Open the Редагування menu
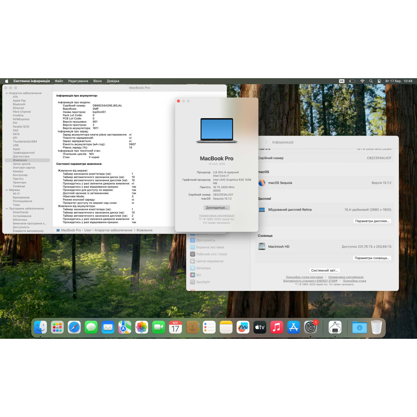 78,81
